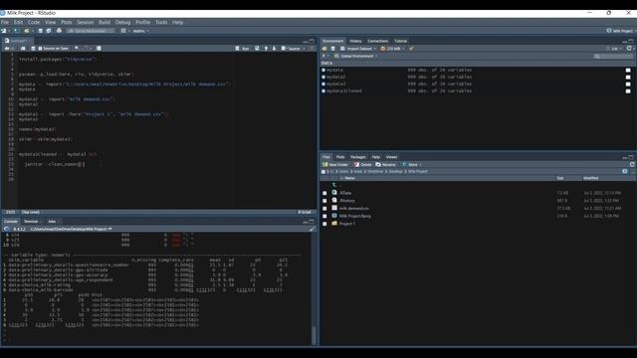Expand the mydata2 object row

[x=323, y=78]
